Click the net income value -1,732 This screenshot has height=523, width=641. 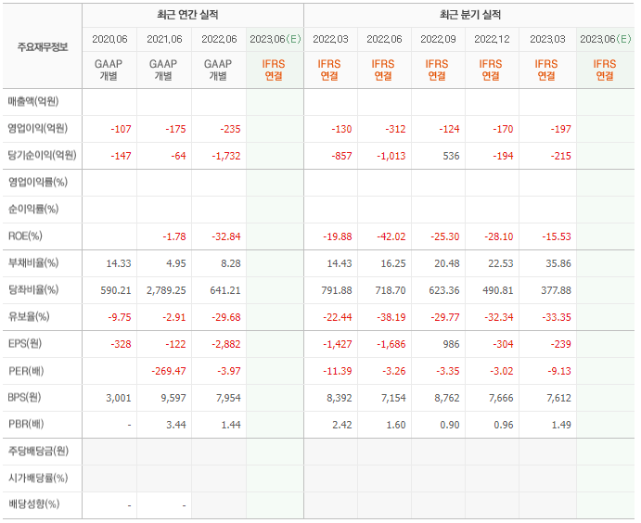tap(226, 156)
